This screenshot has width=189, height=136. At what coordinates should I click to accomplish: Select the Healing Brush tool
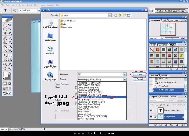click(x=5, y=38)
